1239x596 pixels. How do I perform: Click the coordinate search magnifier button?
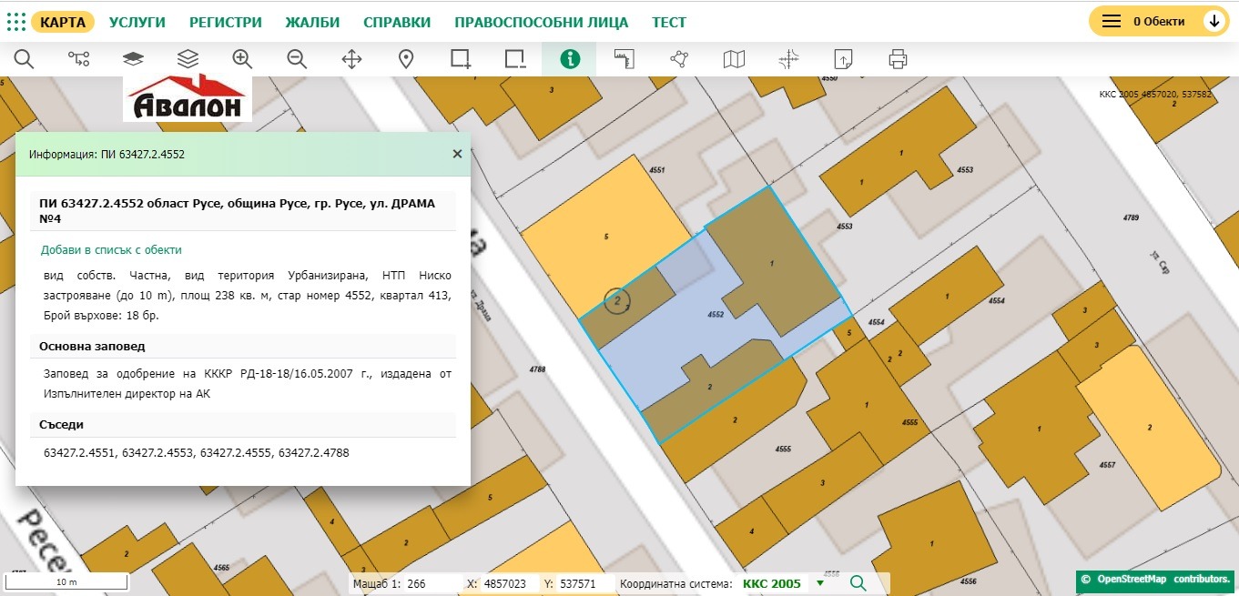pos(858,583)
